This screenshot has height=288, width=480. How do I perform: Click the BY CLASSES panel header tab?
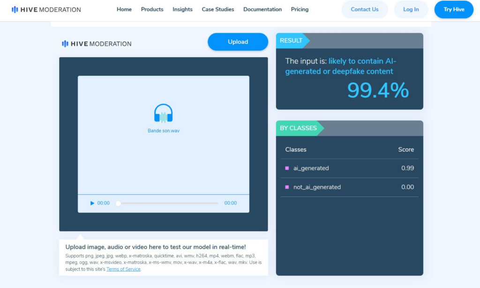[x=300, y=128]
